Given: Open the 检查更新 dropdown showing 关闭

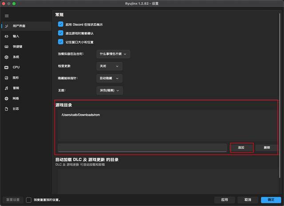Looking at the screenshot, I should (x=110, y=66).
